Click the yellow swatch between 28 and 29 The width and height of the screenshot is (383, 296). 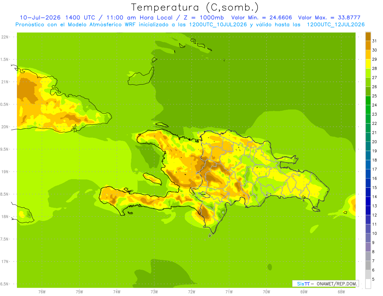point(368,64)
